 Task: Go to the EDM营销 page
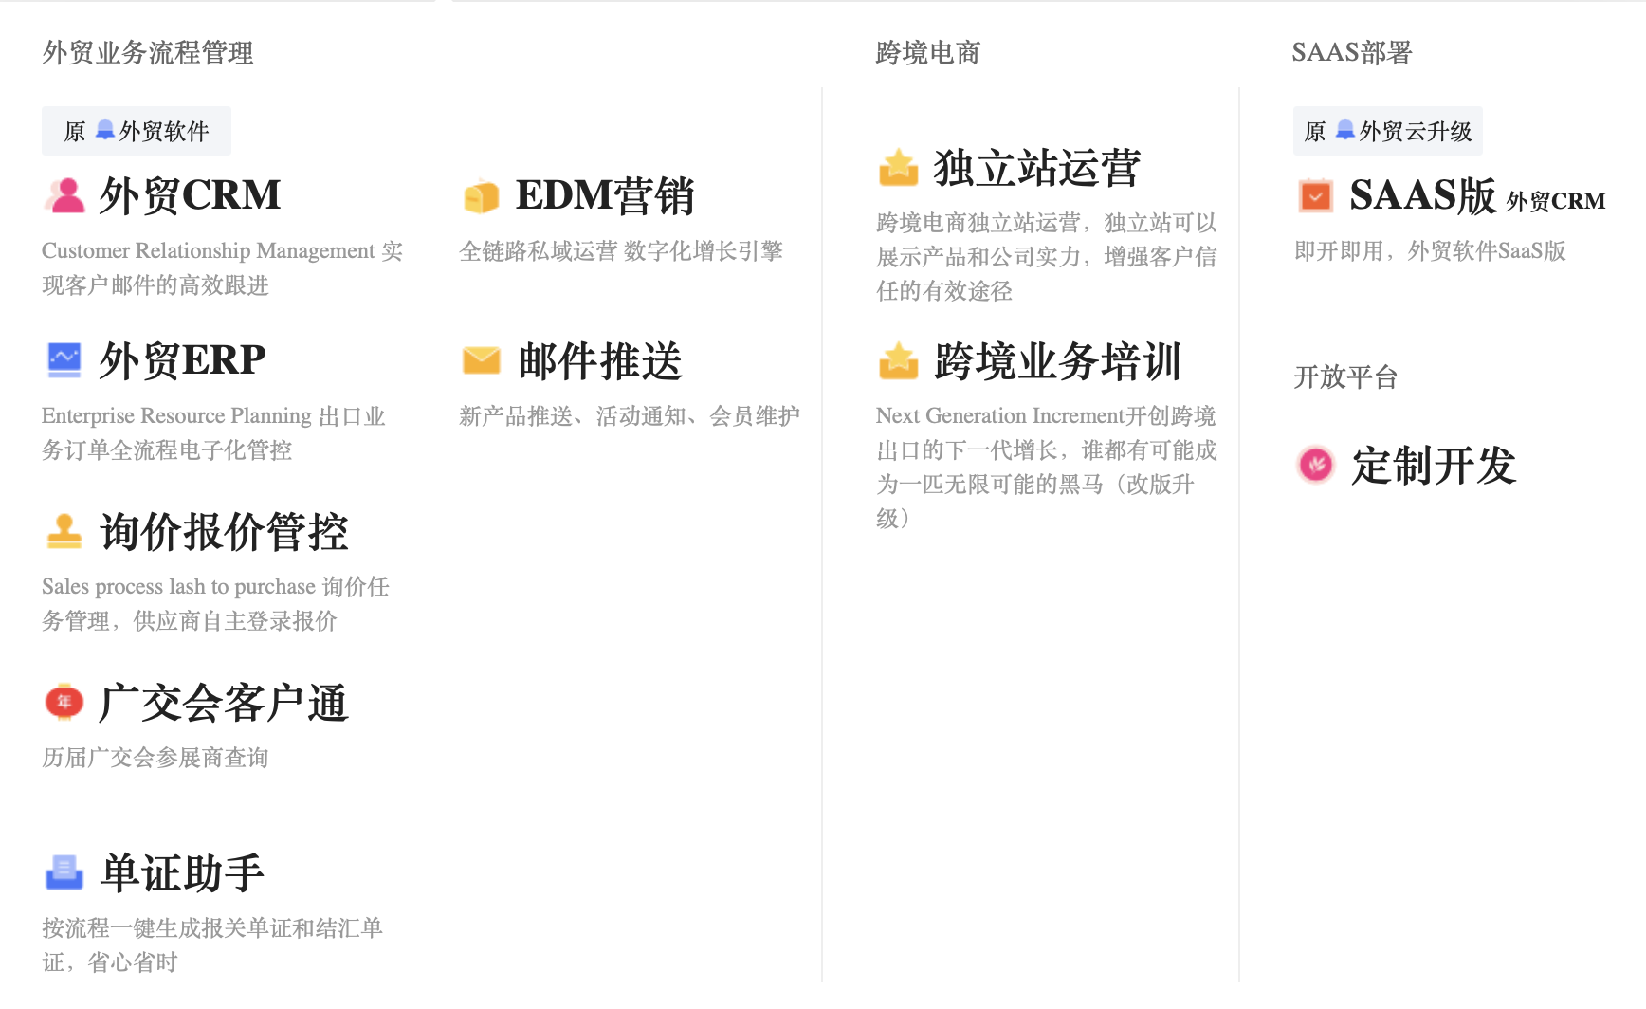[x=605, y=196]
